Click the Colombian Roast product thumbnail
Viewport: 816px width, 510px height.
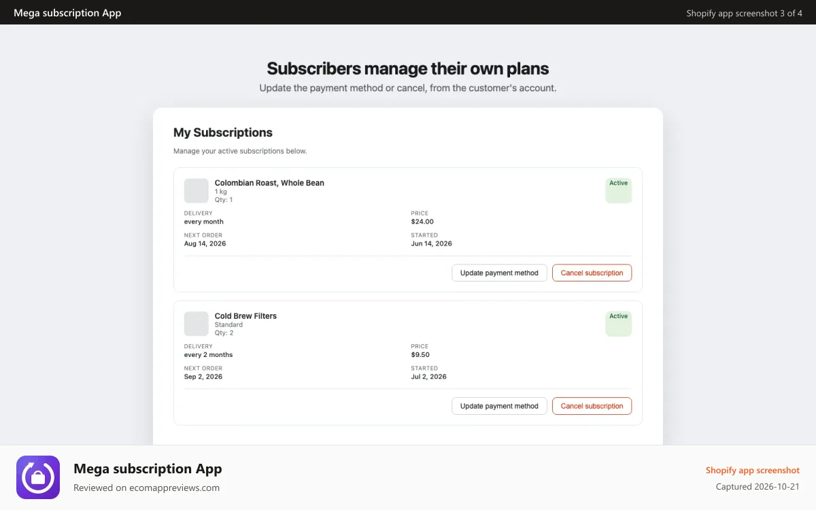(197, 191)
